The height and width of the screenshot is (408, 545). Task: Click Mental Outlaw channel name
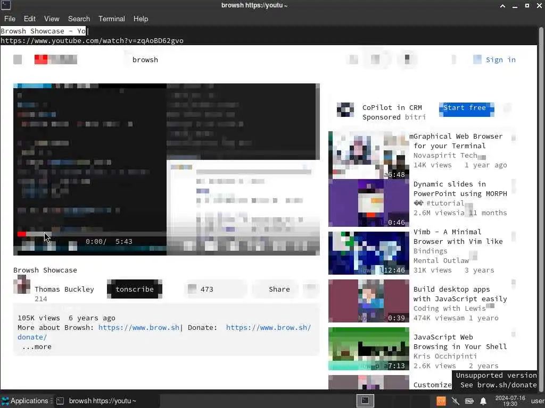click(441, 260)
